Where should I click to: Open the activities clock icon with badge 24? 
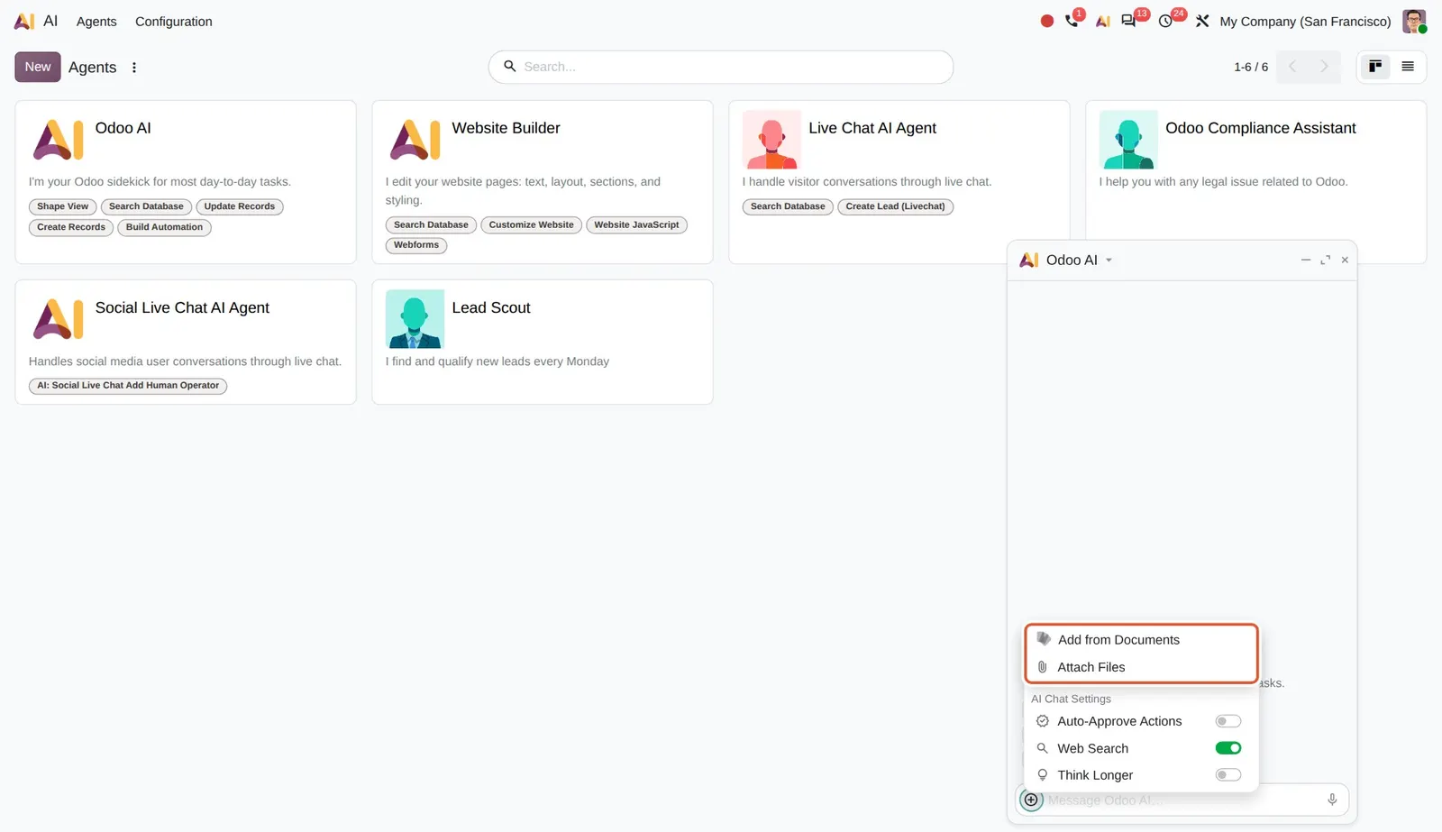tap(1165, 21)
